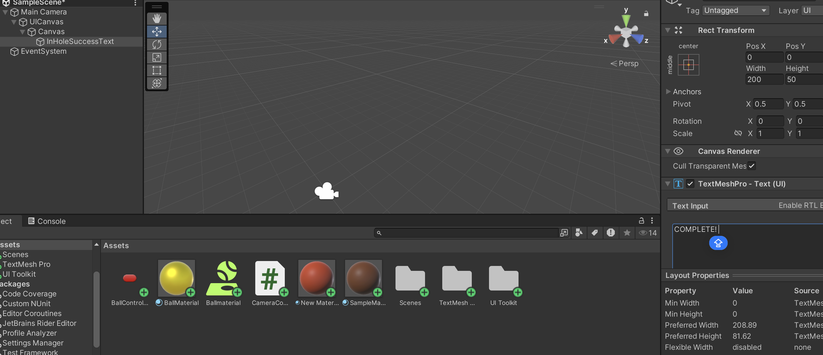823x355 pixels.
Task: Lock the Project window
Action: point(641,221)
